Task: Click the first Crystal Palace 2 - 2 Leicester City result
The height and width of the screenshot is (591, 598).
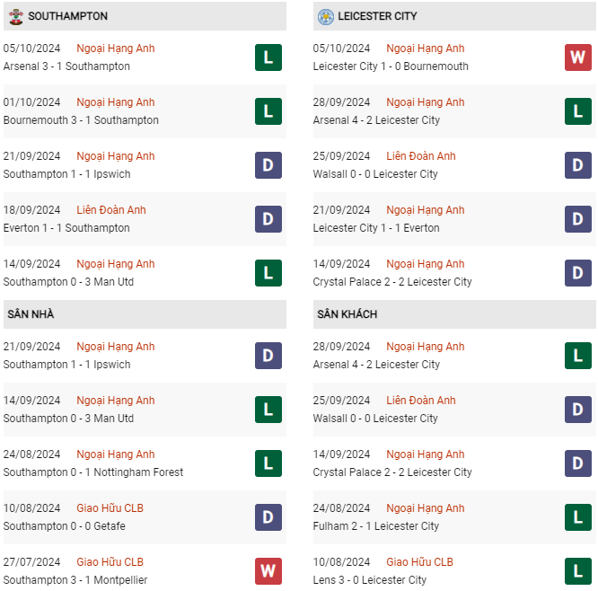Action: (x=392, y=281)
